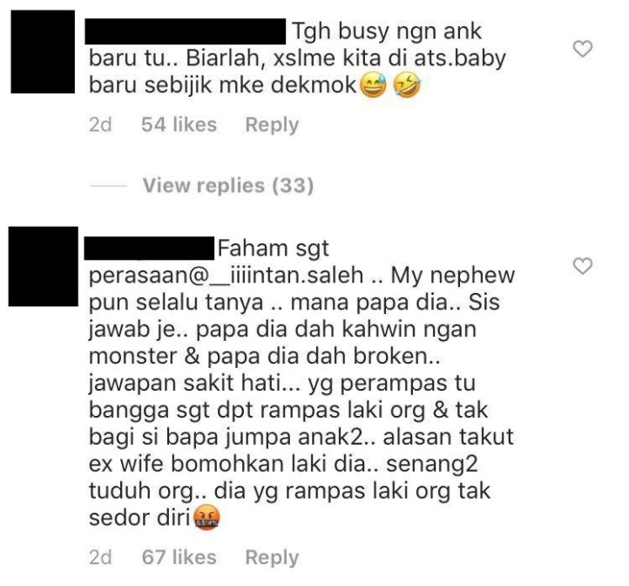
Task: Show who liked via '54 likes'
Action: coord(179,125)
